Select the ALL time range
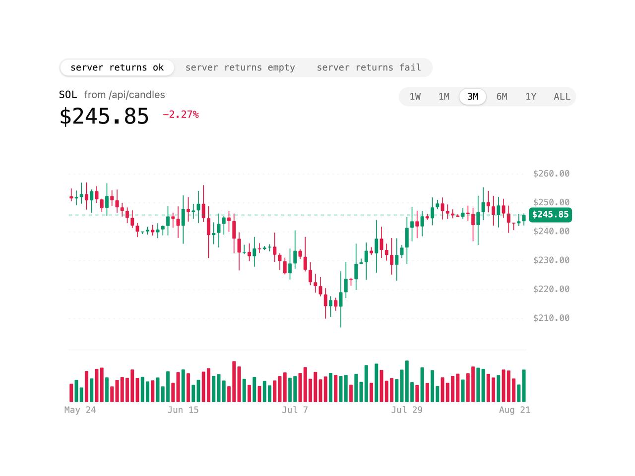 click(x=562, y=97)
